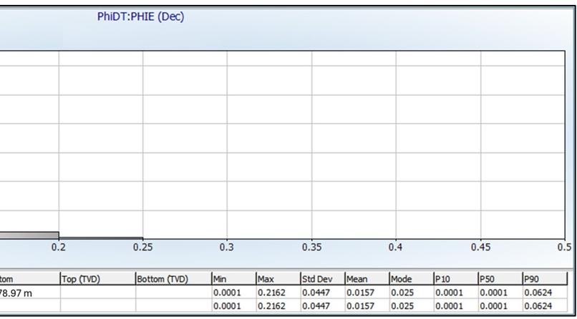
Task: Click the 0.4 x-axis label
Action: point(396,247)
